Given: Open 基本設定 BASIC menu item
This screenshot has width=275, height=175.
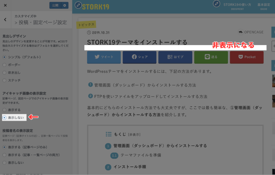Looking at the screenshot, I should pos(264,6).
